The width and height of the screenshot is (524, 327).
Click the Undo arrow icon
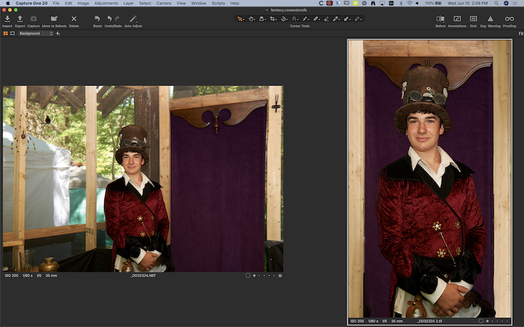109,19
